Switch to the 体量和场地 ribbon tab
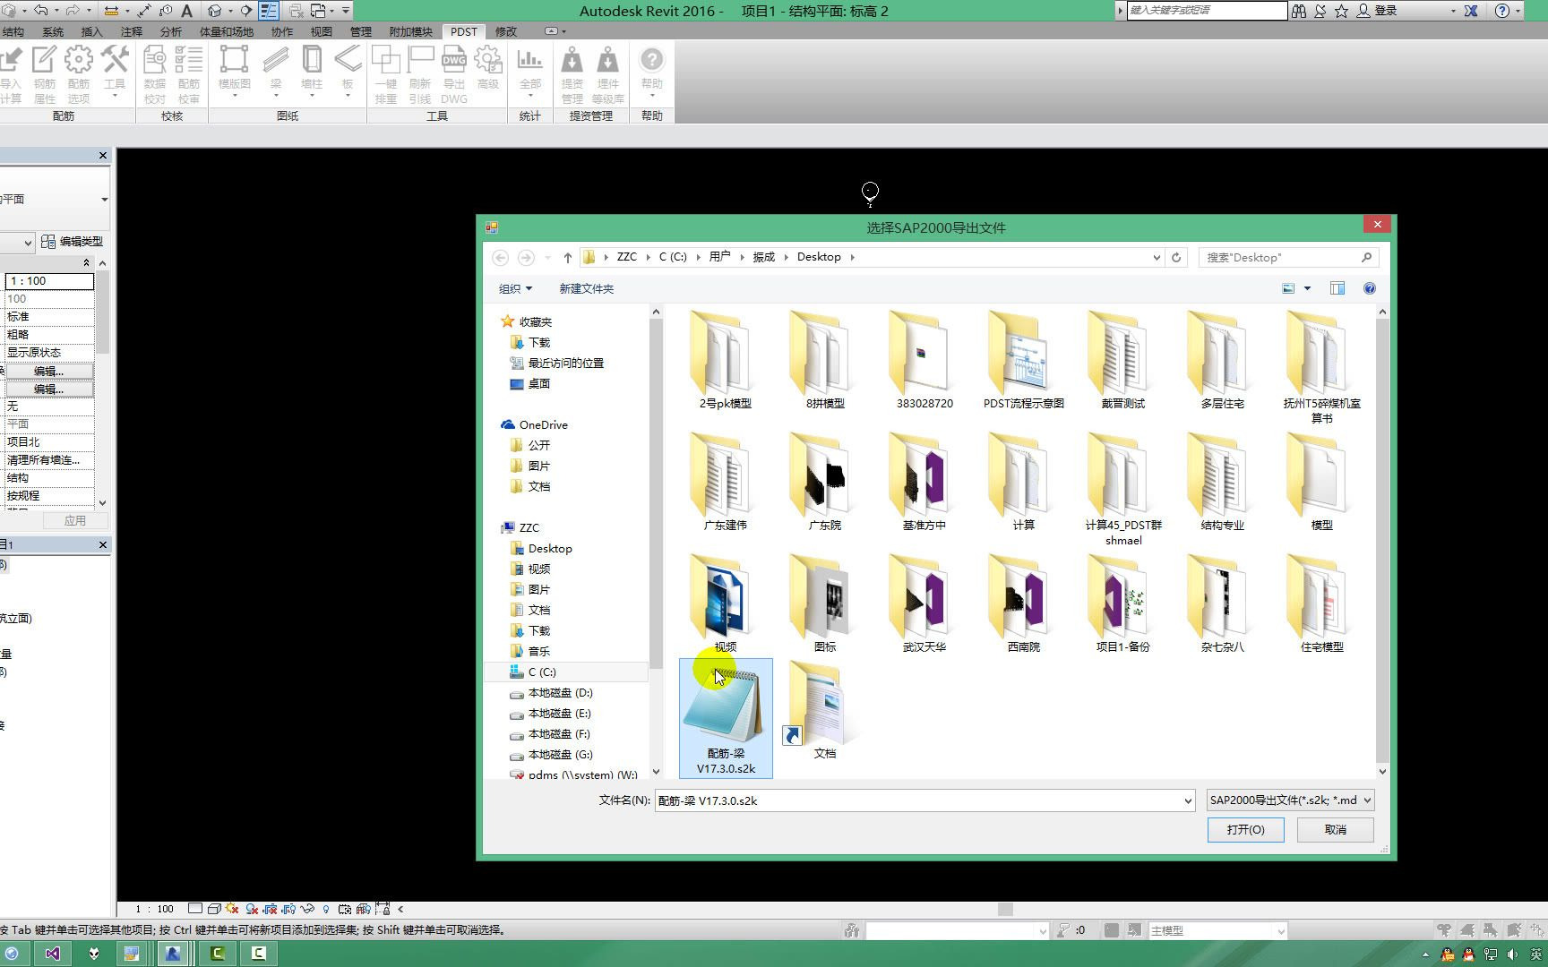The height and width of the screenshot is (967, 1548). coord(227,31)
